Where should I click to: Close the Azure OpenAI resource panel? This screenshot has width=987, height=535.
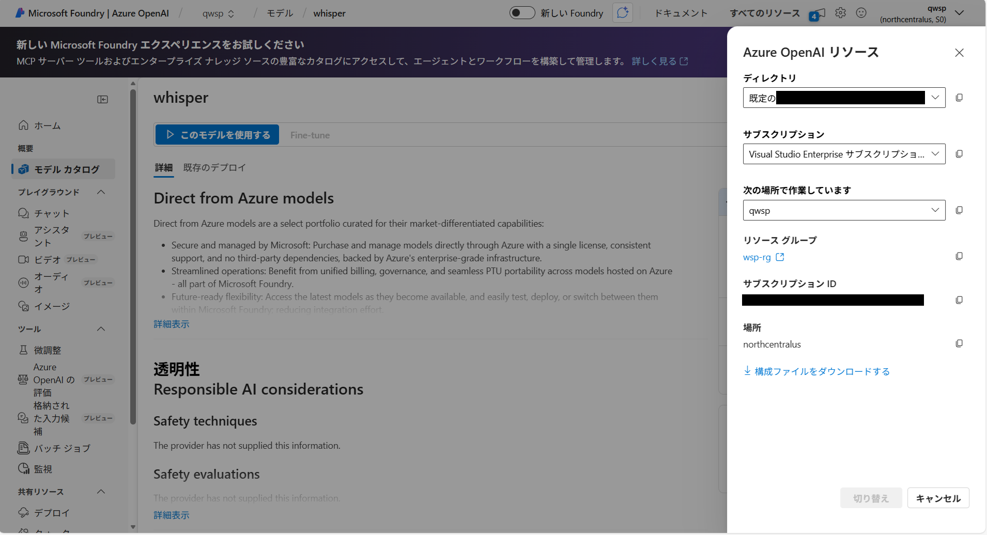pos(959,53)
